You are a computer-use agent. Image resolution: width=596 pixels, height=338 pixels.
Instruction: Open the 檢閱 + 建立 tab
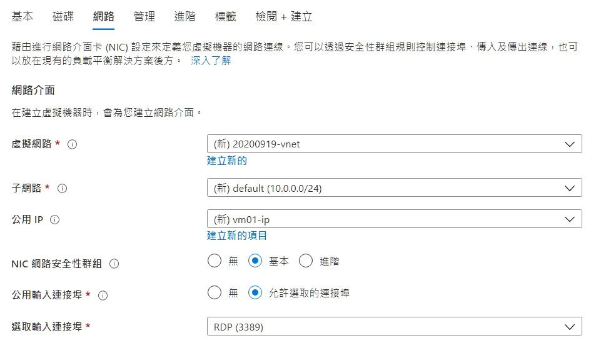click(284, 16)
